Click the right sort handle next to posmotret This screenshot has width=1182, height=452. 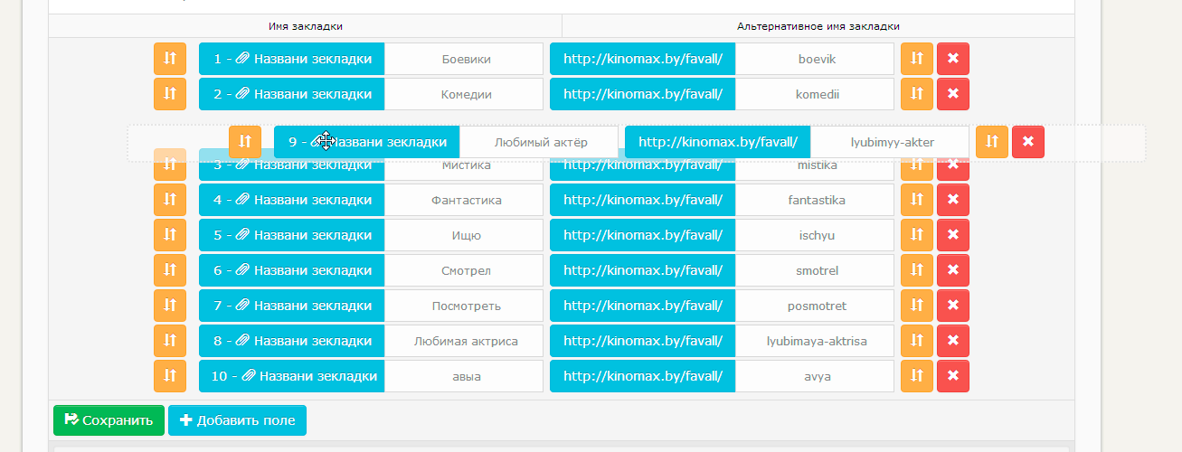(916, 306)
